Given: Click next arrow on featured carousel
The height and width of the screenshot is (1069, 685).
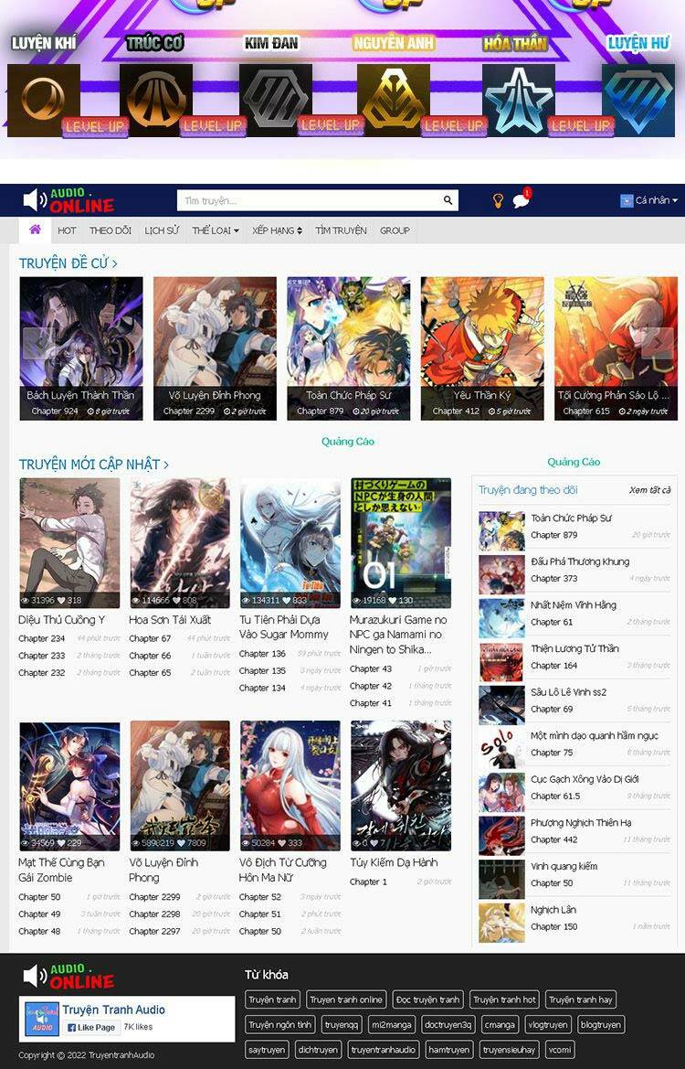Looking at the screenshot, I should 658,343.
